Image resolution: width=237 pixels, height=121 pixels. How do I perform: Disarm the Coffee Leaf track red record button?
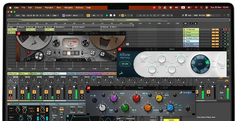click(225, 30)
